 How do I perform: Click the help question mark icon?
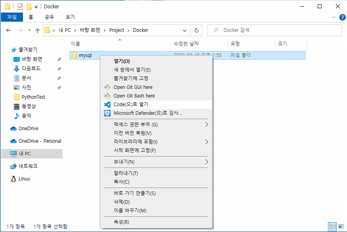(342, 17)
